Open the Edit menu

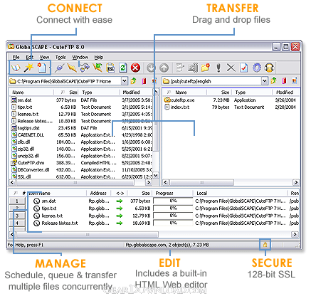30,57
